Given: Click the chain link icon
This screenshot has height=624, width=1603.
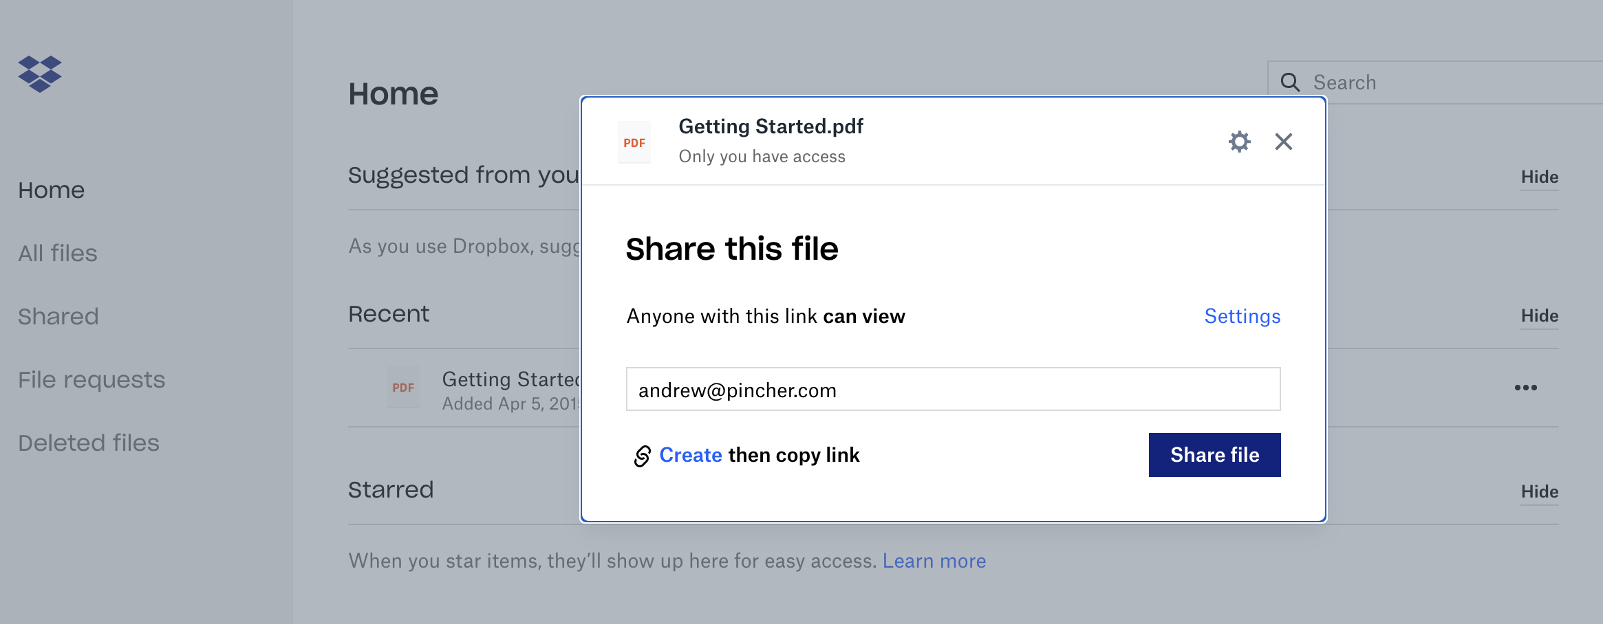Looking at the screenshot, I should [642, 456].
